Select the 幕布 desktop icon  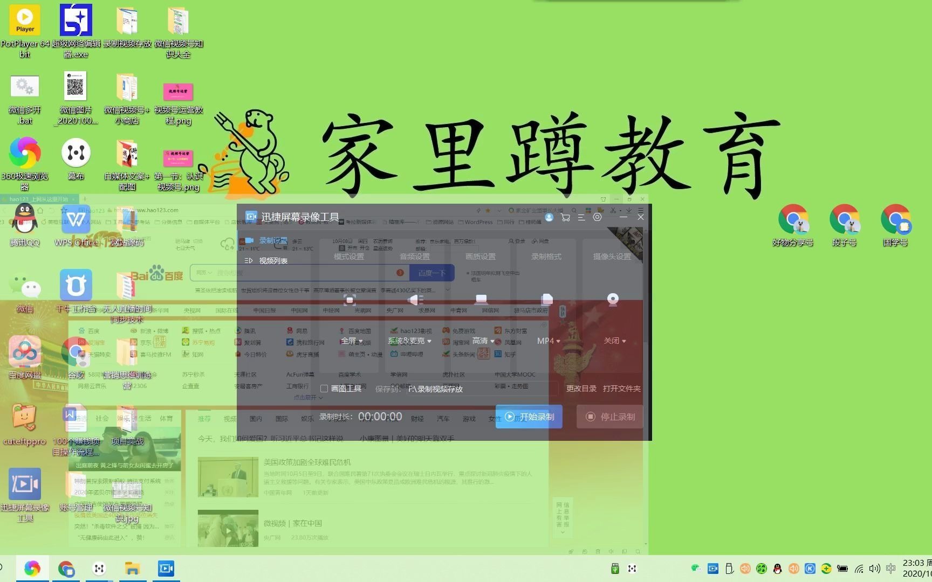click(76, 159)
